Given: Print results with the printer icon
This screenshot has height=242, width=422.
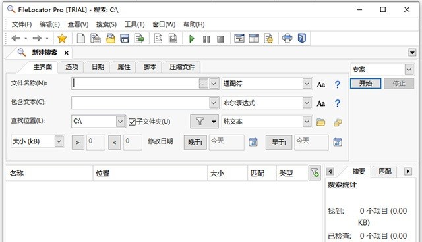Looking at the screenshot, I should point(287,38).
